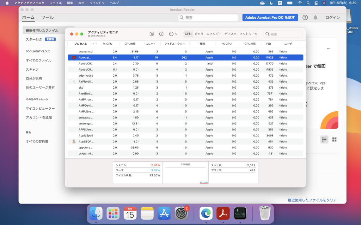Viewport: 361px width, 225px height.
Task: Open the more options dropdown in Activity Monitor toolbar
Action: pos(172,34)
